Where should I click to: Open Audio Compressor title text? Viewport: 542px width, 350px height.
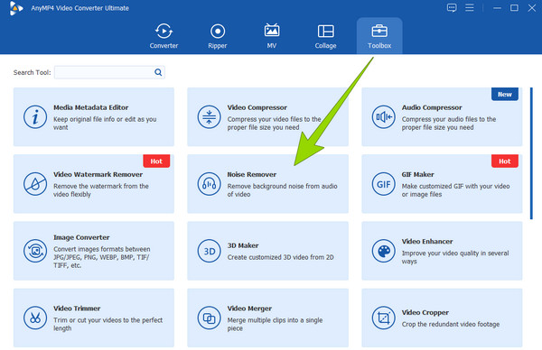coord(432,107)
